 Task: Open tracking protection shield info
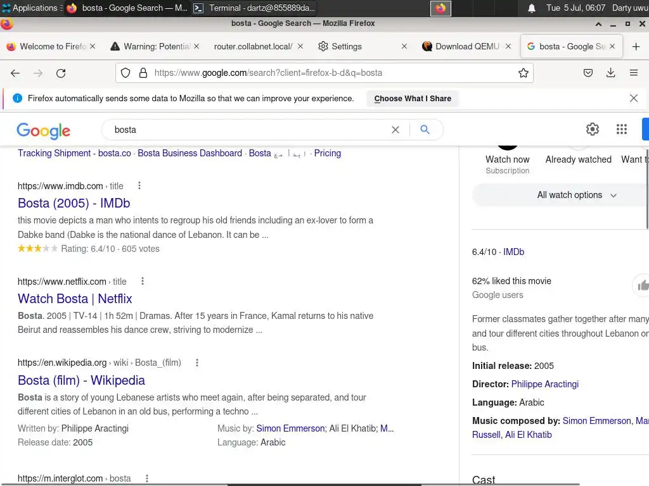click(x=125, y=73)
